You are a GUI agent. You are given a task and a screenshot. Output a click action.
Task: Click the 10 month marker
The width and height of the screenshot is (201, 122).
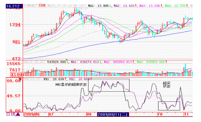click(x=160, y=114)
